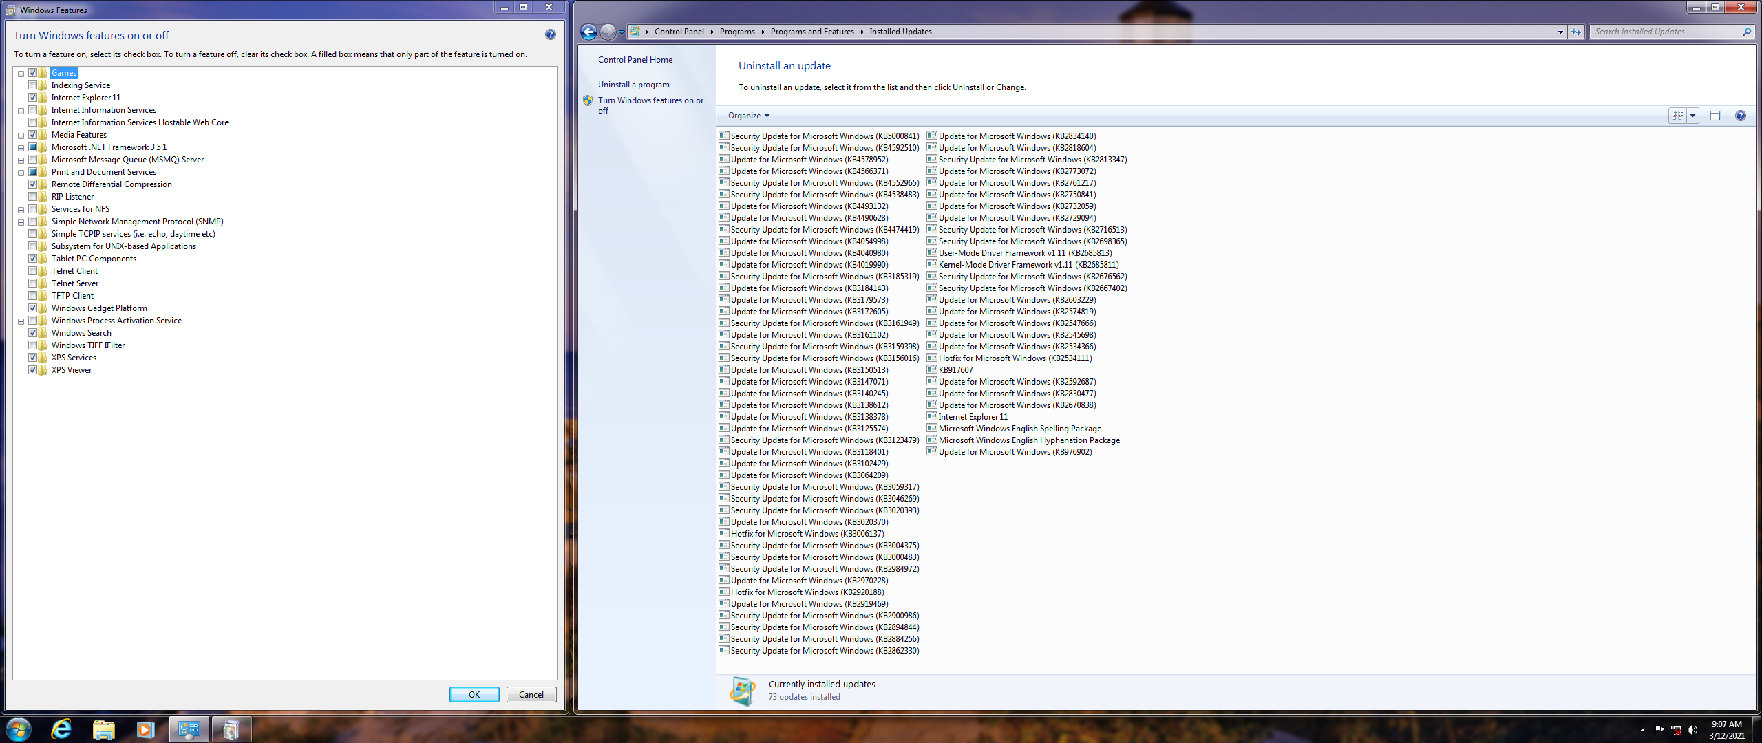Uncheck Internet Explorer 11 checkbox
Screen dimensions: 1762x743
pyautogui.click(x=32, y=98)
